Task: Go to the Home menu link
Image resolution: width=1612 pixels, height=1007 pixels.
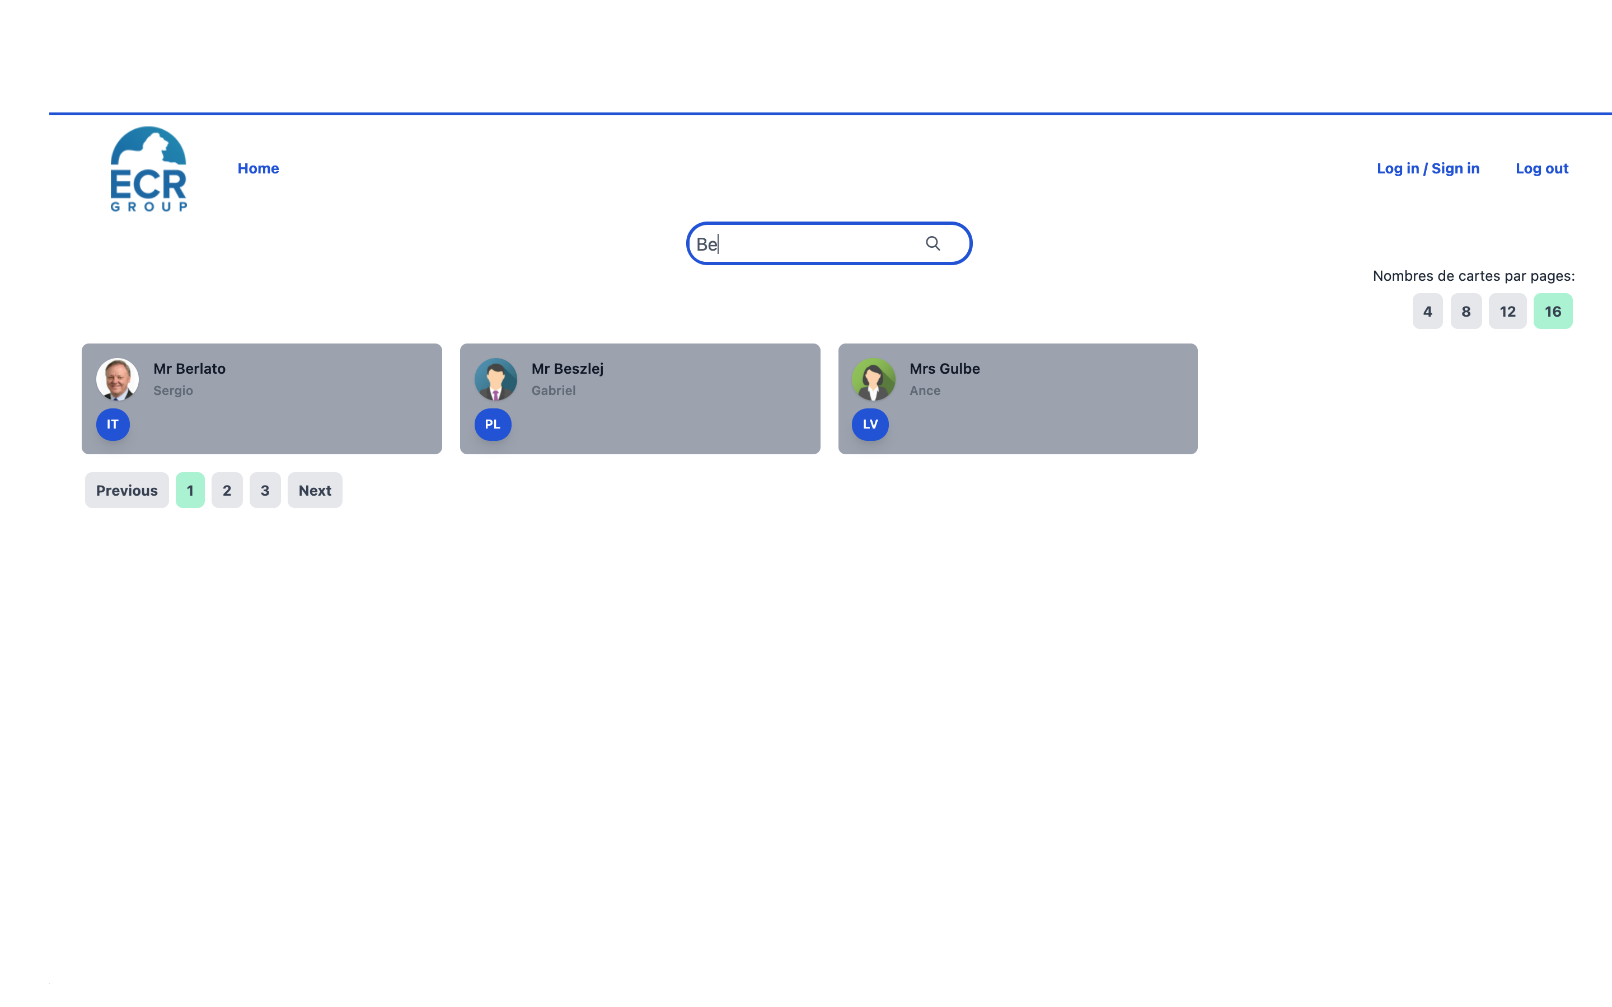Action: (259, 168)
